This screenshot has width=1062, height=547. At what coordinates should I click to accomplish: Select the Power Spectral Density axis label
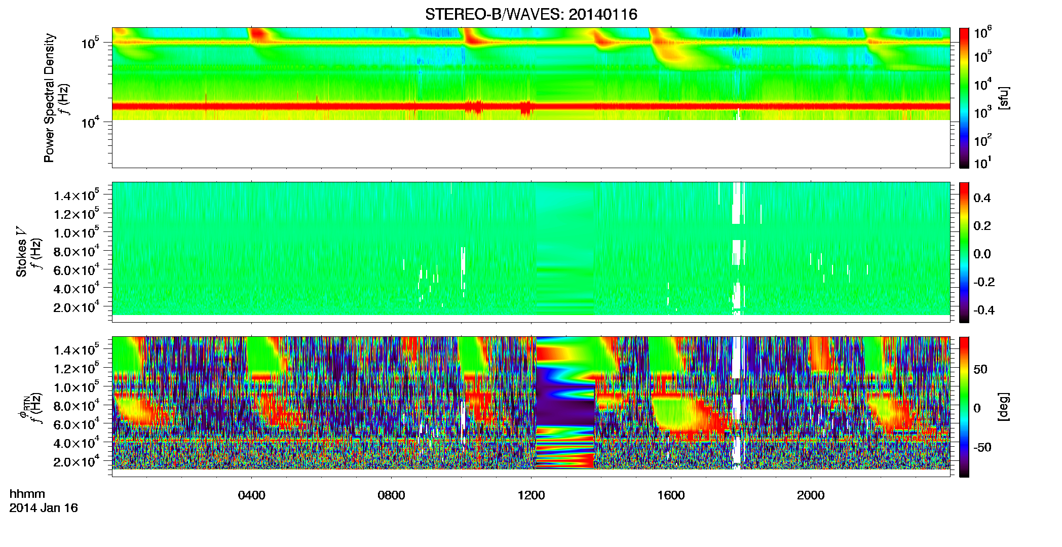click(49, 98)
